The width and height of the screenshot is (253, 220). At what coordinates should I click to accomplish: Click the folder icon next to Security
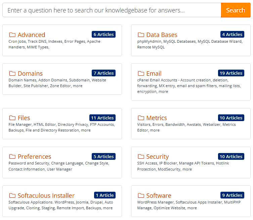(x=141, y=157)
